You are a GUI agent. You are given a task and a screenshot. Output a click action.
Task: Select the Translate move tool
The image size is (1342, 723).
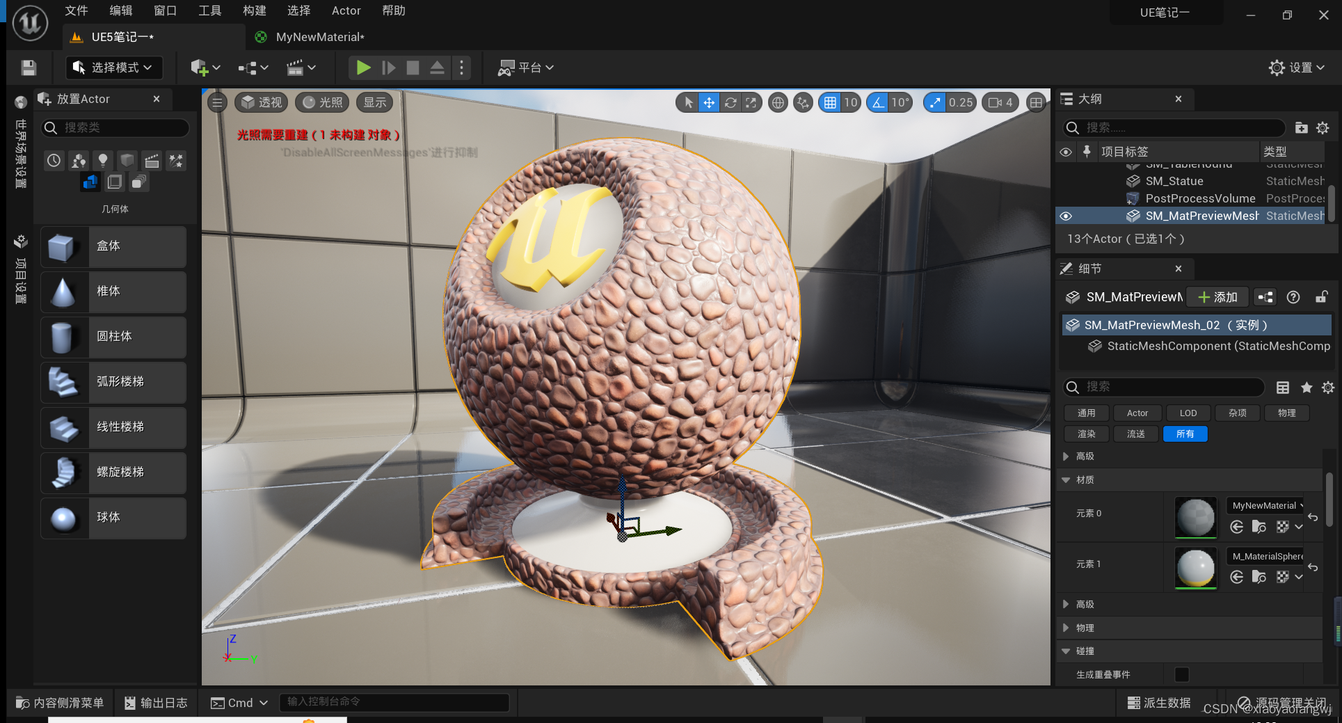[x=709, y=103]
